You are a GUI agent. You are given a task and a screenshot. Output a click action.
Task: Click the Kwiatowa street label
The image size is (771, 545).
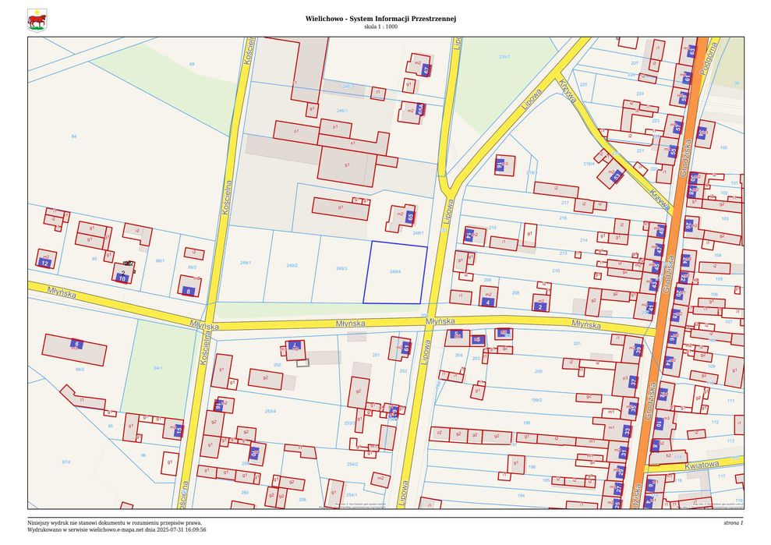click(701, 465)
